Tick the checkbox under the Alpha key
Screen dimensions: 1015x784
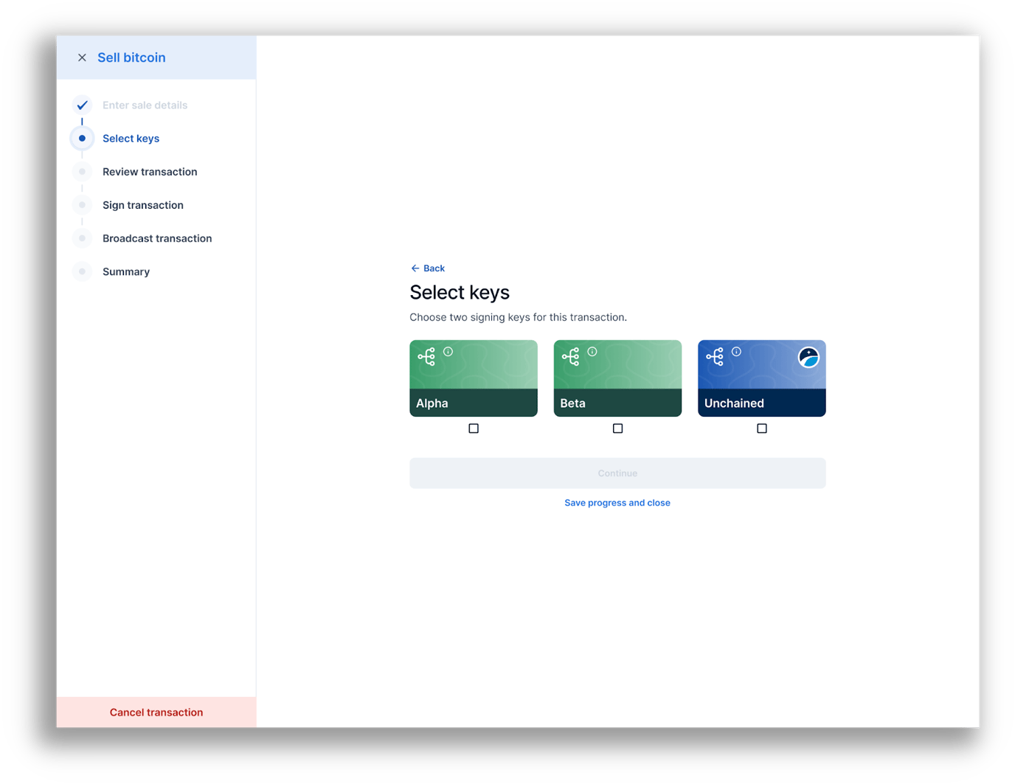click(474, 429)
